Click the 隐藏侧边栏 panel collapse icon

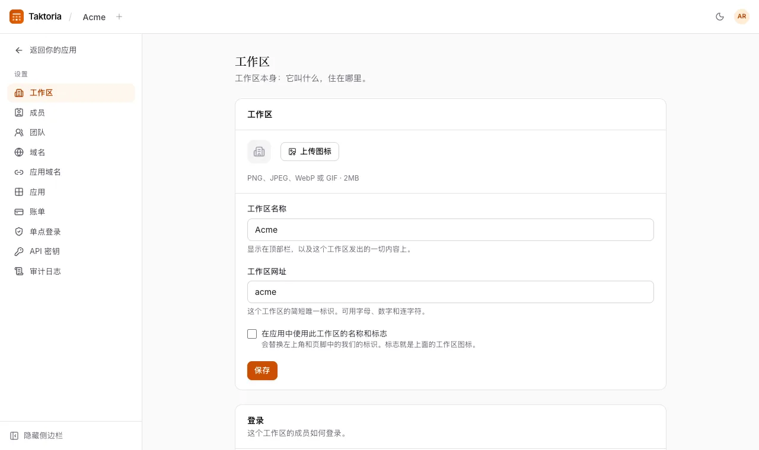[14, 436]
